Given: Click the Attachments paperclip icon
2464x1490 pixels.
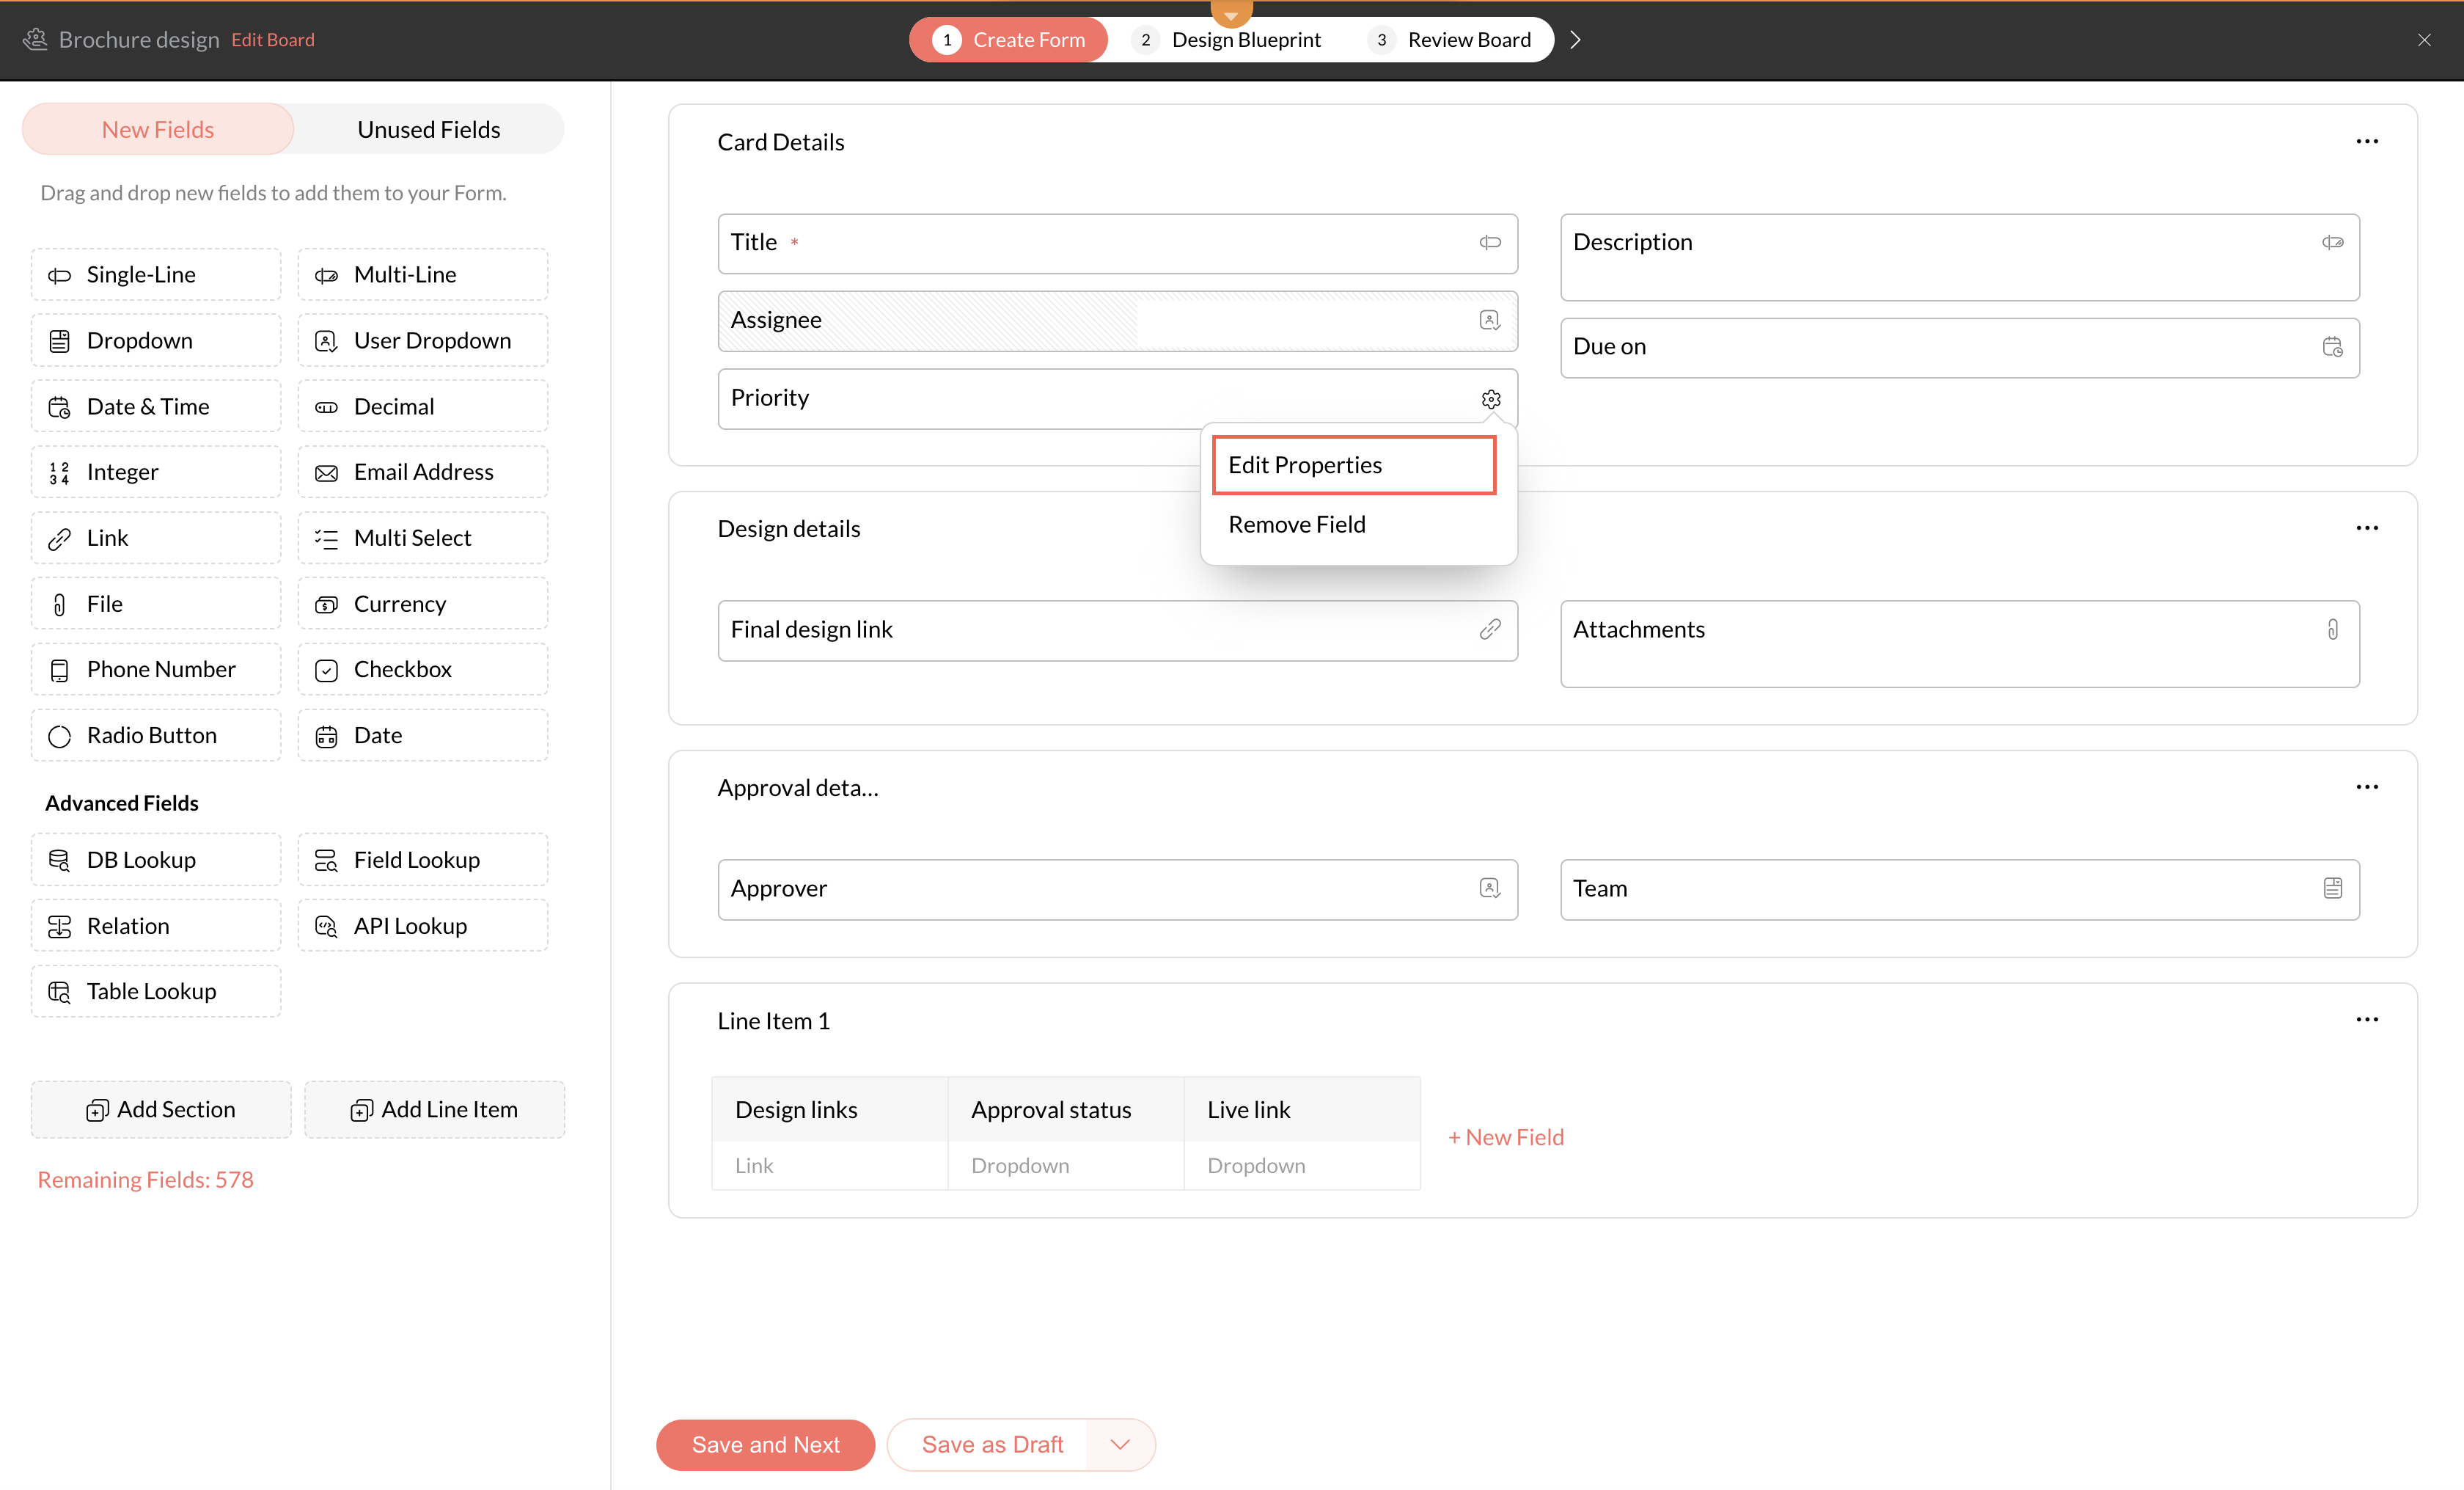Looking at the screenshot, I should click(2332, 629).
